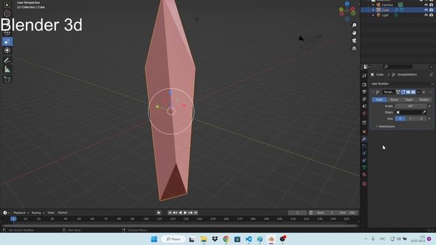The height and width of the screenshot is (245, 436).
Task: Jump to timeline start frame
Action: [x=170, y=213]
